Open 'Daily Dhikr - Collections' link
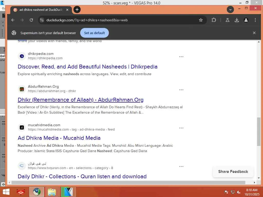Viewport: 263px width, 197px height. pos(82,176)
